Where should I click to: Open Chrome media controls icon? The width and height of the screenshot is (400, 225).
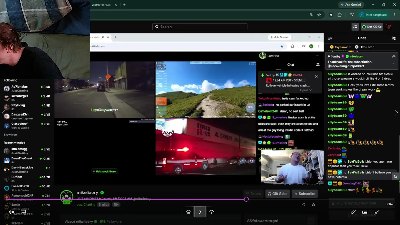click(352, 15)
